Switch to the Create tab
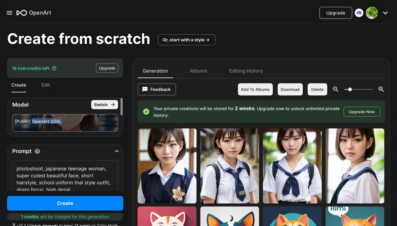This screenshot has width=397, height=226. click(19, 85)
